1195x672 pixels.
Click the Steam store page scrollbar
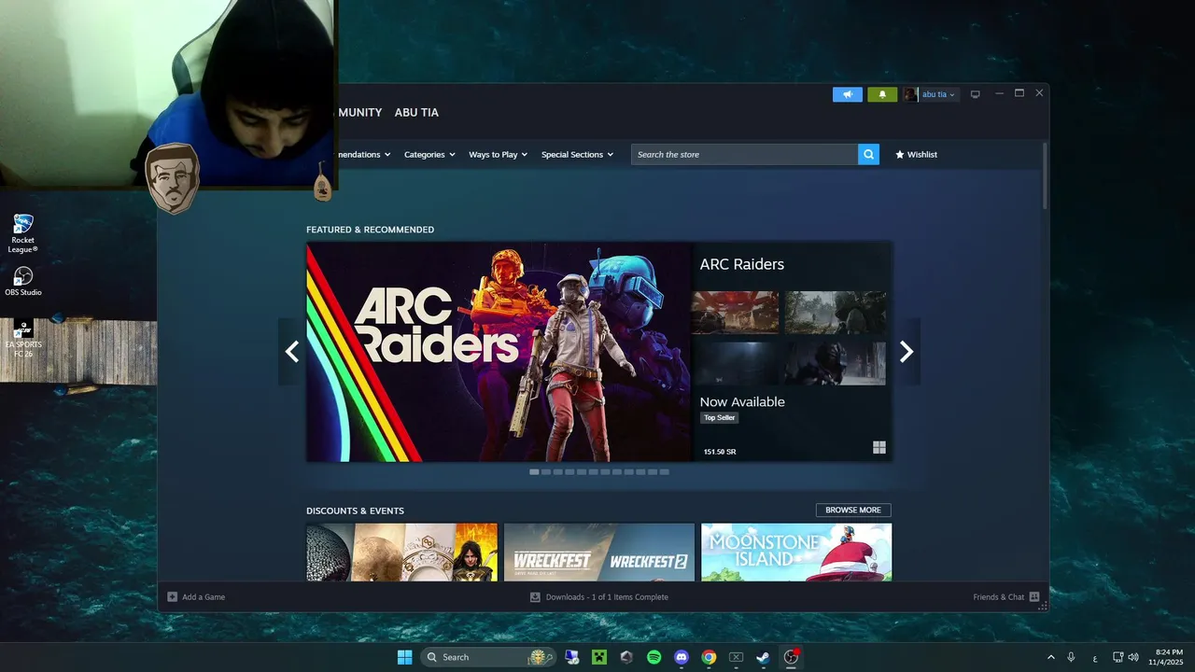point(1045,175)
